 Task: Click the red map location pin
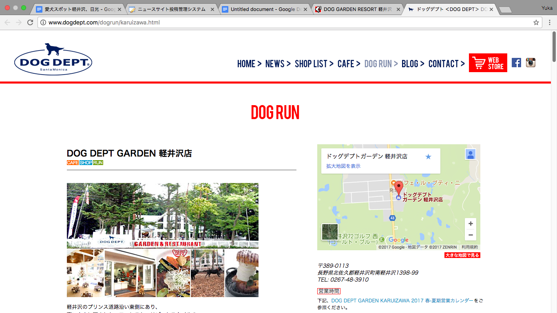399,188
